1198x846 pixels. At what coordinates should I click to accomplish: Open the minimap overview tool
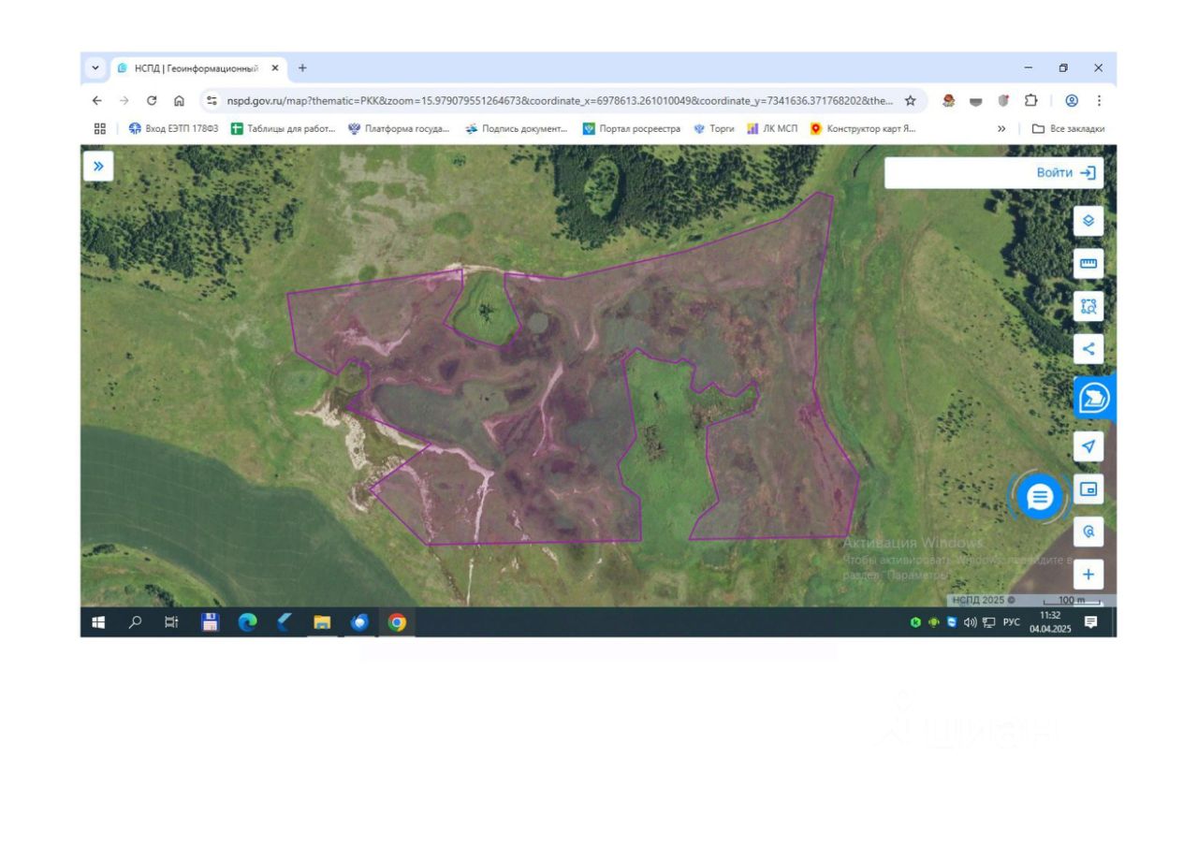[1088, 489]
